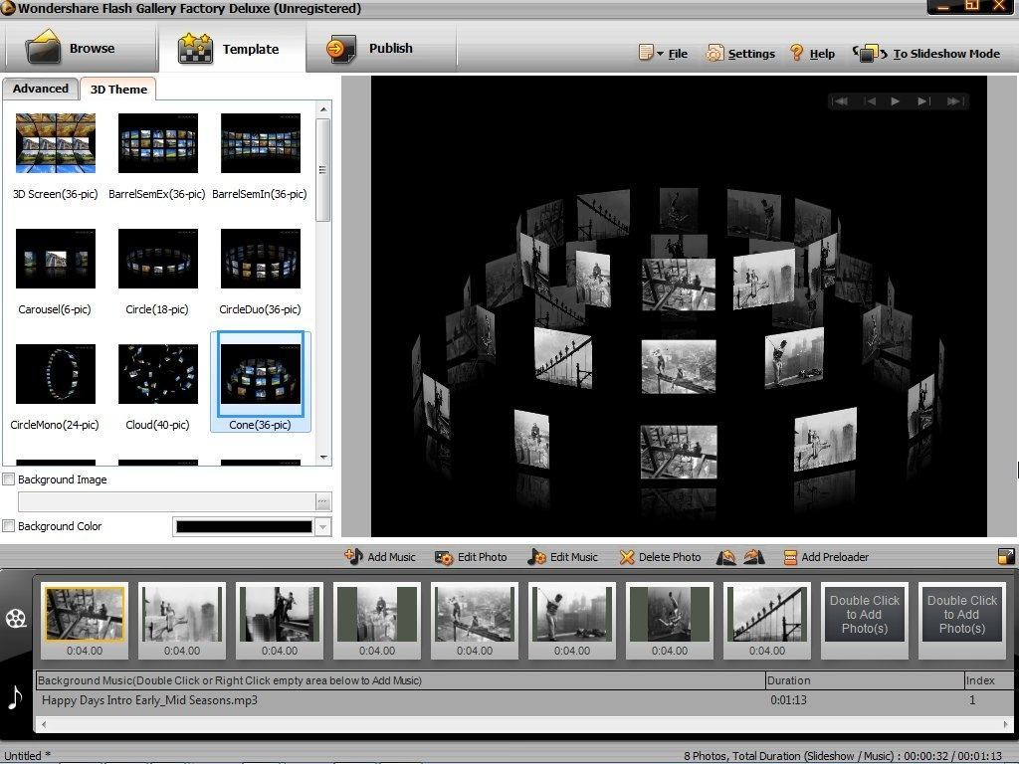Screen dimensions: 1019x764
Task: Open the Background Color dropdown
Action: [x=322, y=526]
